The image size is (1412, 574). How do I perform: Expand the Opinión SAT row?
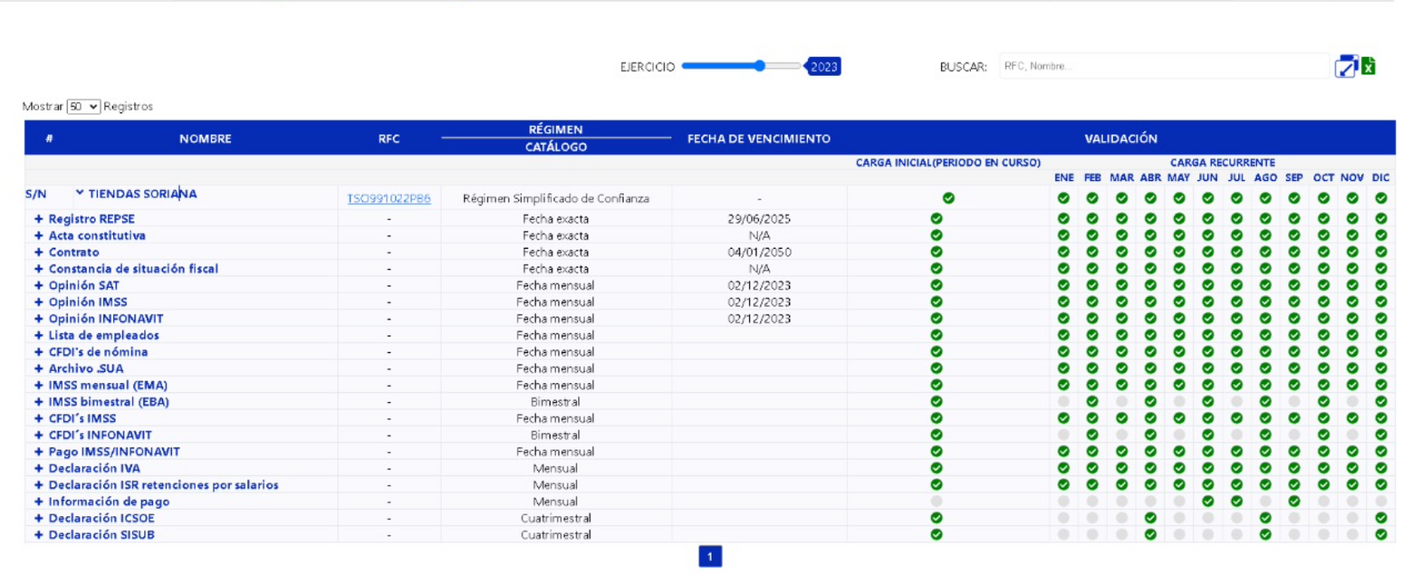[x=39, y=285]
